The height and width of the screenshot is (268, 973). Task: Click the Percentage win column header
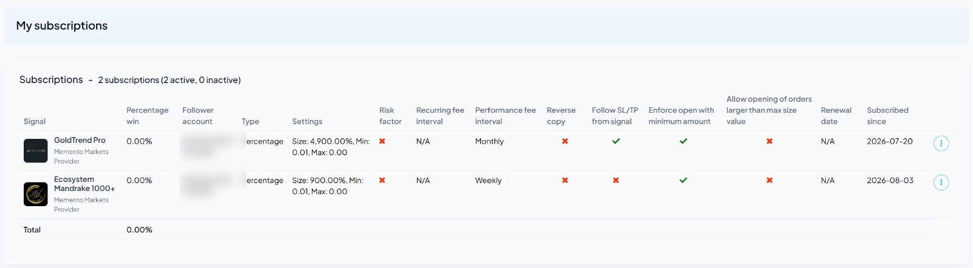coord(147,116)
